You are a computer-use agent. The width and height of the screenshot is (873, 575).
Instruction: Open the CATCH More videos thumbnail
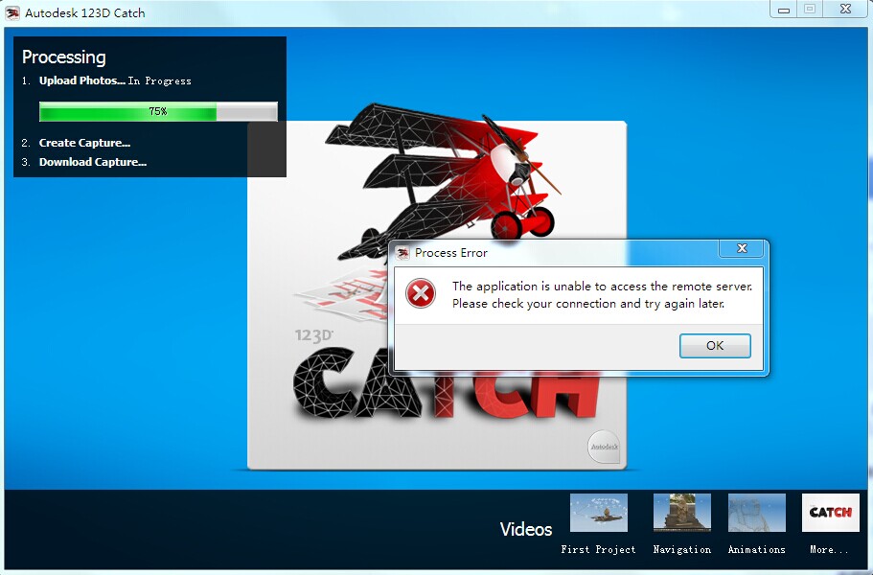[x=830, y=513]
